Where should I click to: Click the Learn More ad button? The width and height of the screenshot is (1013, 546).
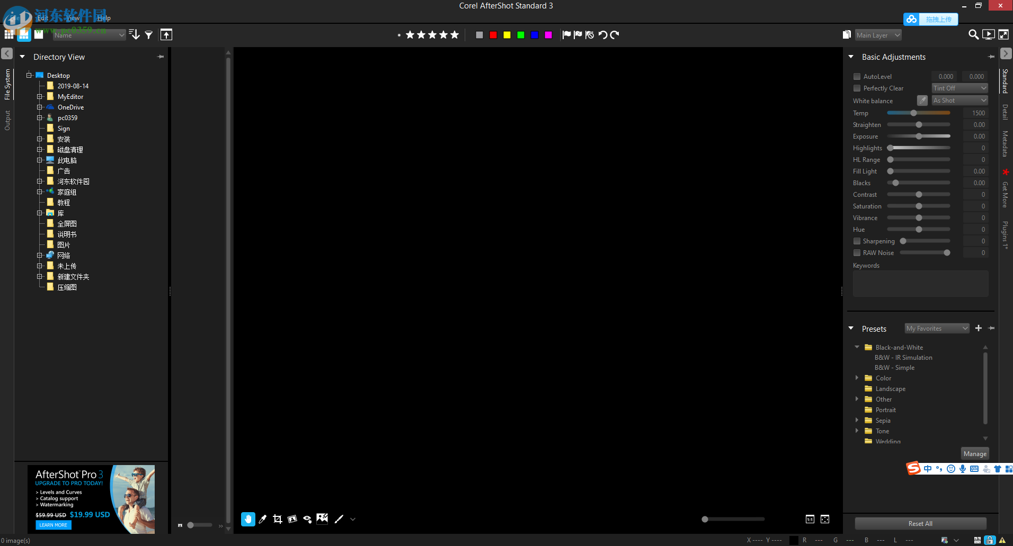53,525
